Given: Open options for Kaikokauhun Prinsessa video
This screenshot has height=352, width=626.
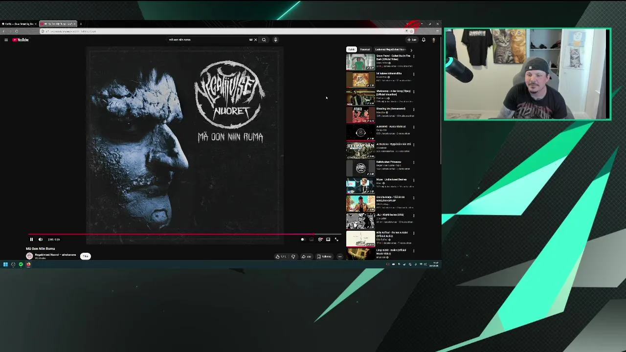Looking at the screenshot, I should pyautogui.click(x=414, y=162).
